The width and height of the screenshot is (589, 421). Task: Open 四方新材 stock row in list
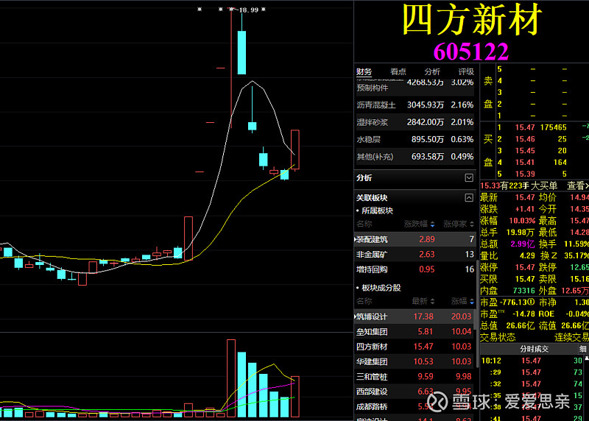click(x=415, y=347)
